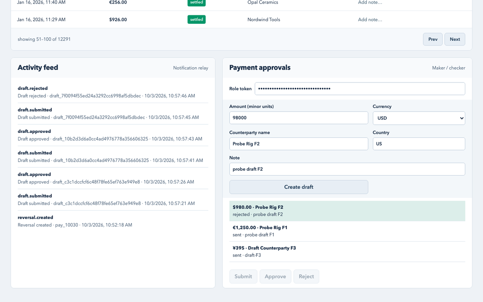This screenshot has height=302, width=483.
Task: Click the Prev pagination button
Action: (x=433, y=39)
